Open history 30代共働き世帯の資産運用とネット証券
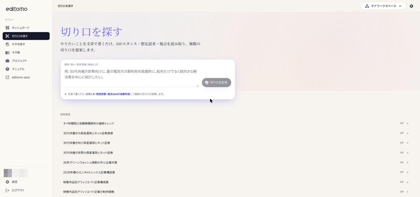 (88, 153)
